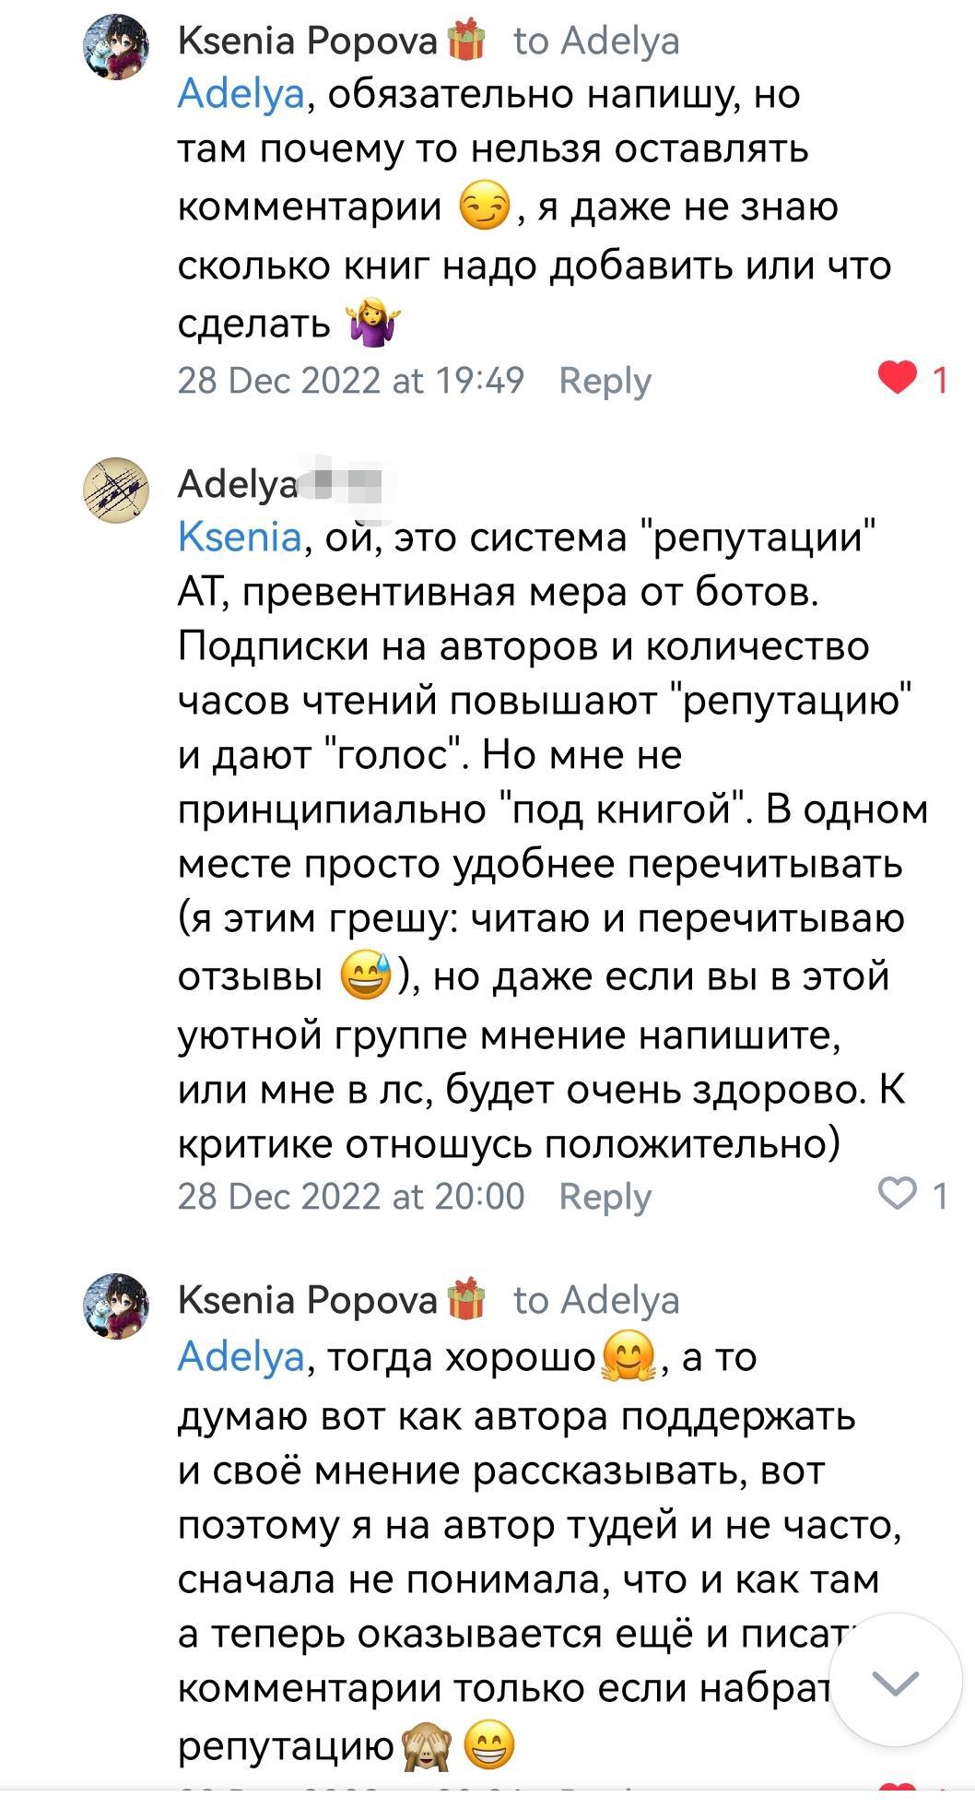
Task: Tap gift icon beside third comment's author name
Action: click(465, 1299)
